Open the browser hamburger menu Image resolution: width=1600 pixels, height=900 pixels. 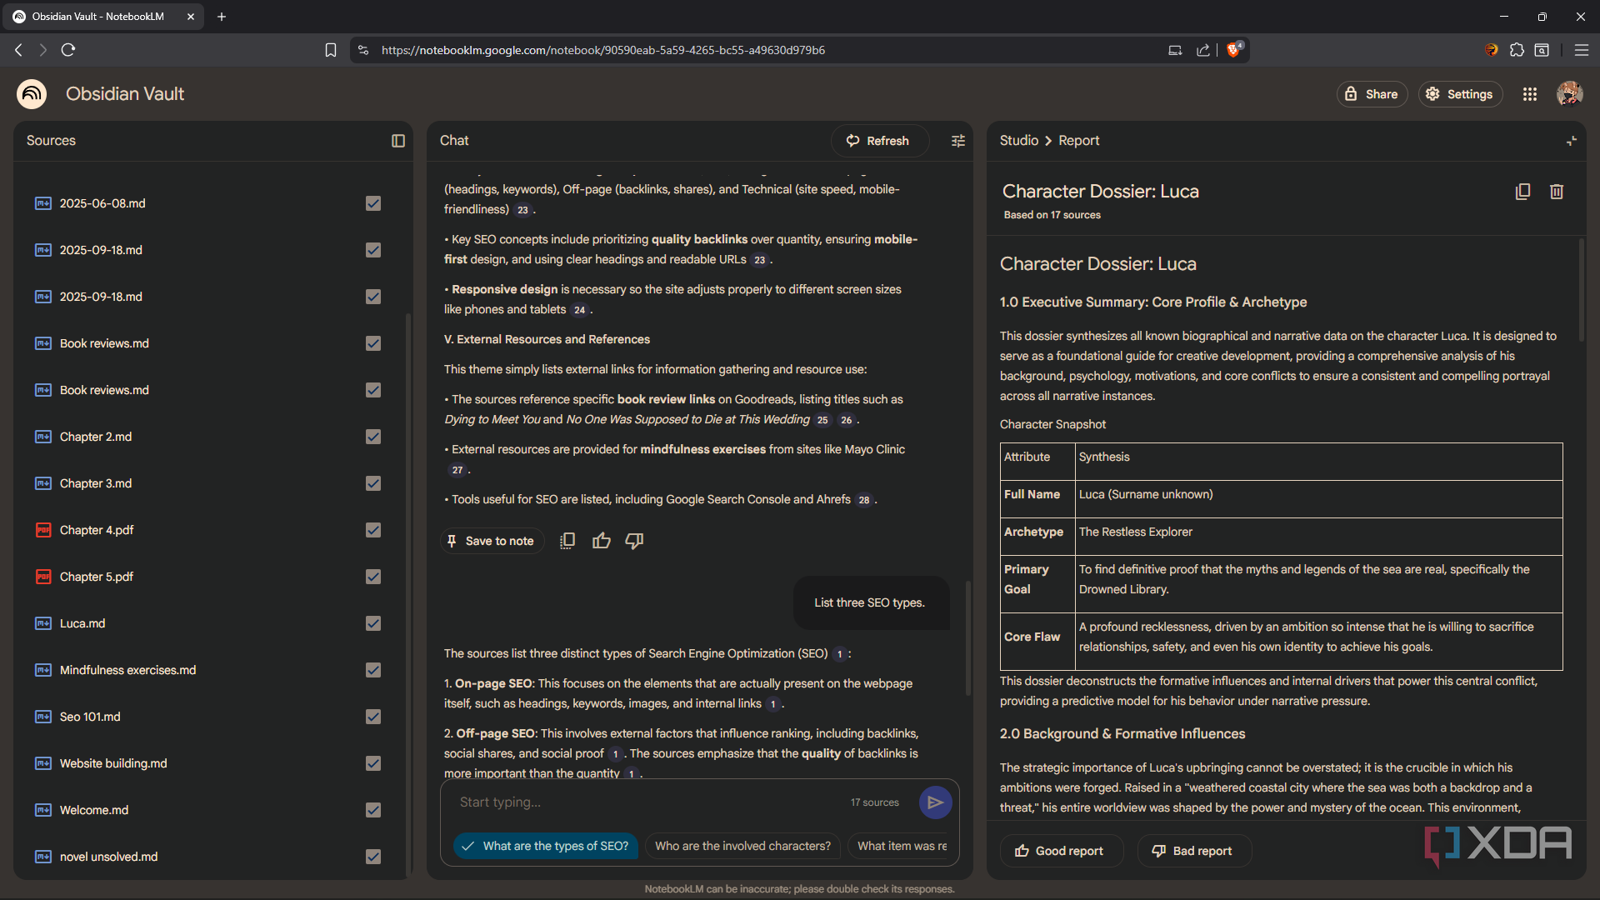coord(1582,50)
